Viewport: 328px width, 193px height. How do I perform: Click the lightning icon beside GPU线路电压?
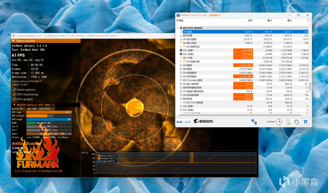(x=184, y=47)
